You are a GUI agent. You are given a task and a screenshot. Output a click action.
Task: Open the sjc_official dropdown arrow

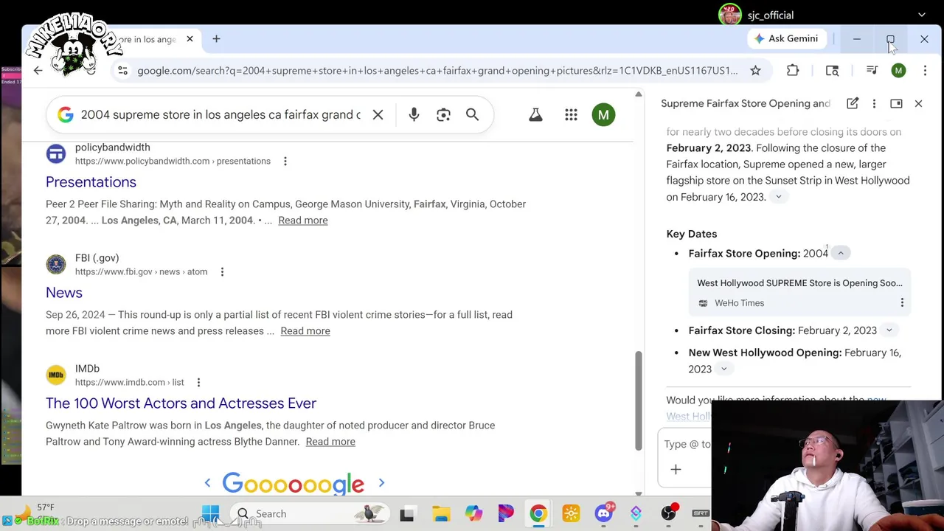point(921,15)
